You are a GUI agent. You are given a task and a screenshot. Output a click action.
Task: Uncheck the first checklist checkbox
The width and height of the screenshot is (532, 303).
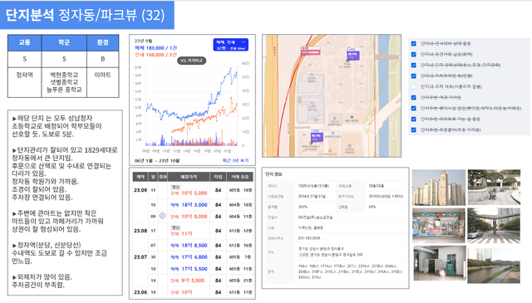(414, 43)
